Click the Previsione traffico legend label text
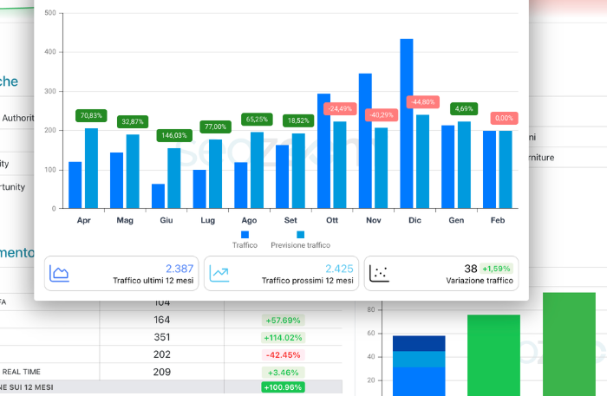607x396 pixels. pyautogui.click(x=300, y=245)
